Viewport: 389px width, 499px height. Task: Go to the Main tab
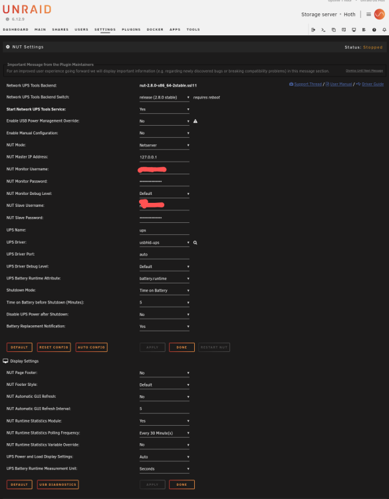(41, 29)
